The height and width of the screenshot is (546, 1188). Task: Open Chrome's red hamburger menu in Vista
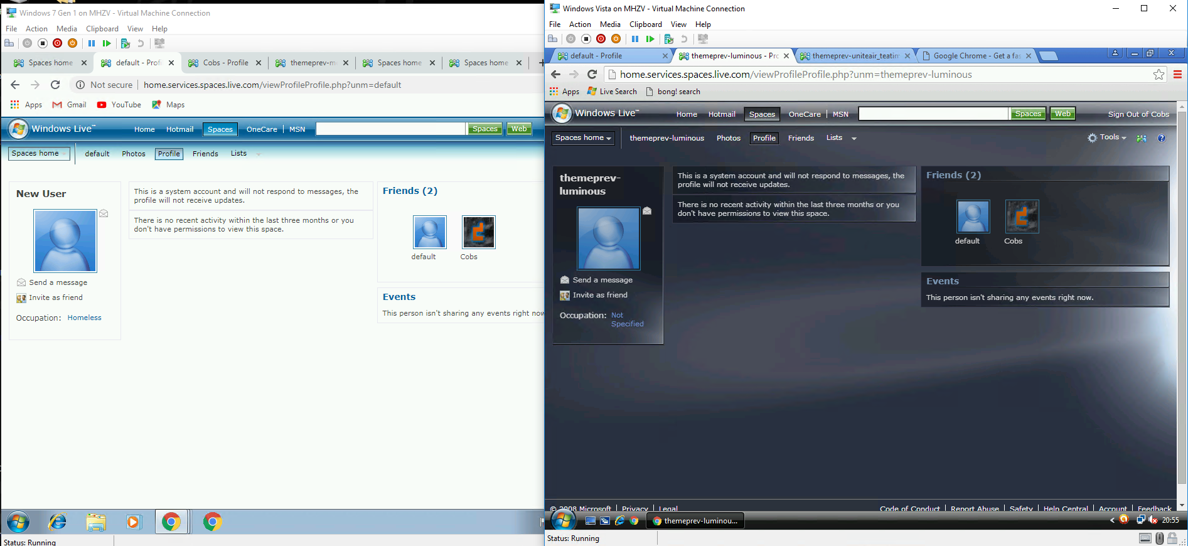(1177, 75)
